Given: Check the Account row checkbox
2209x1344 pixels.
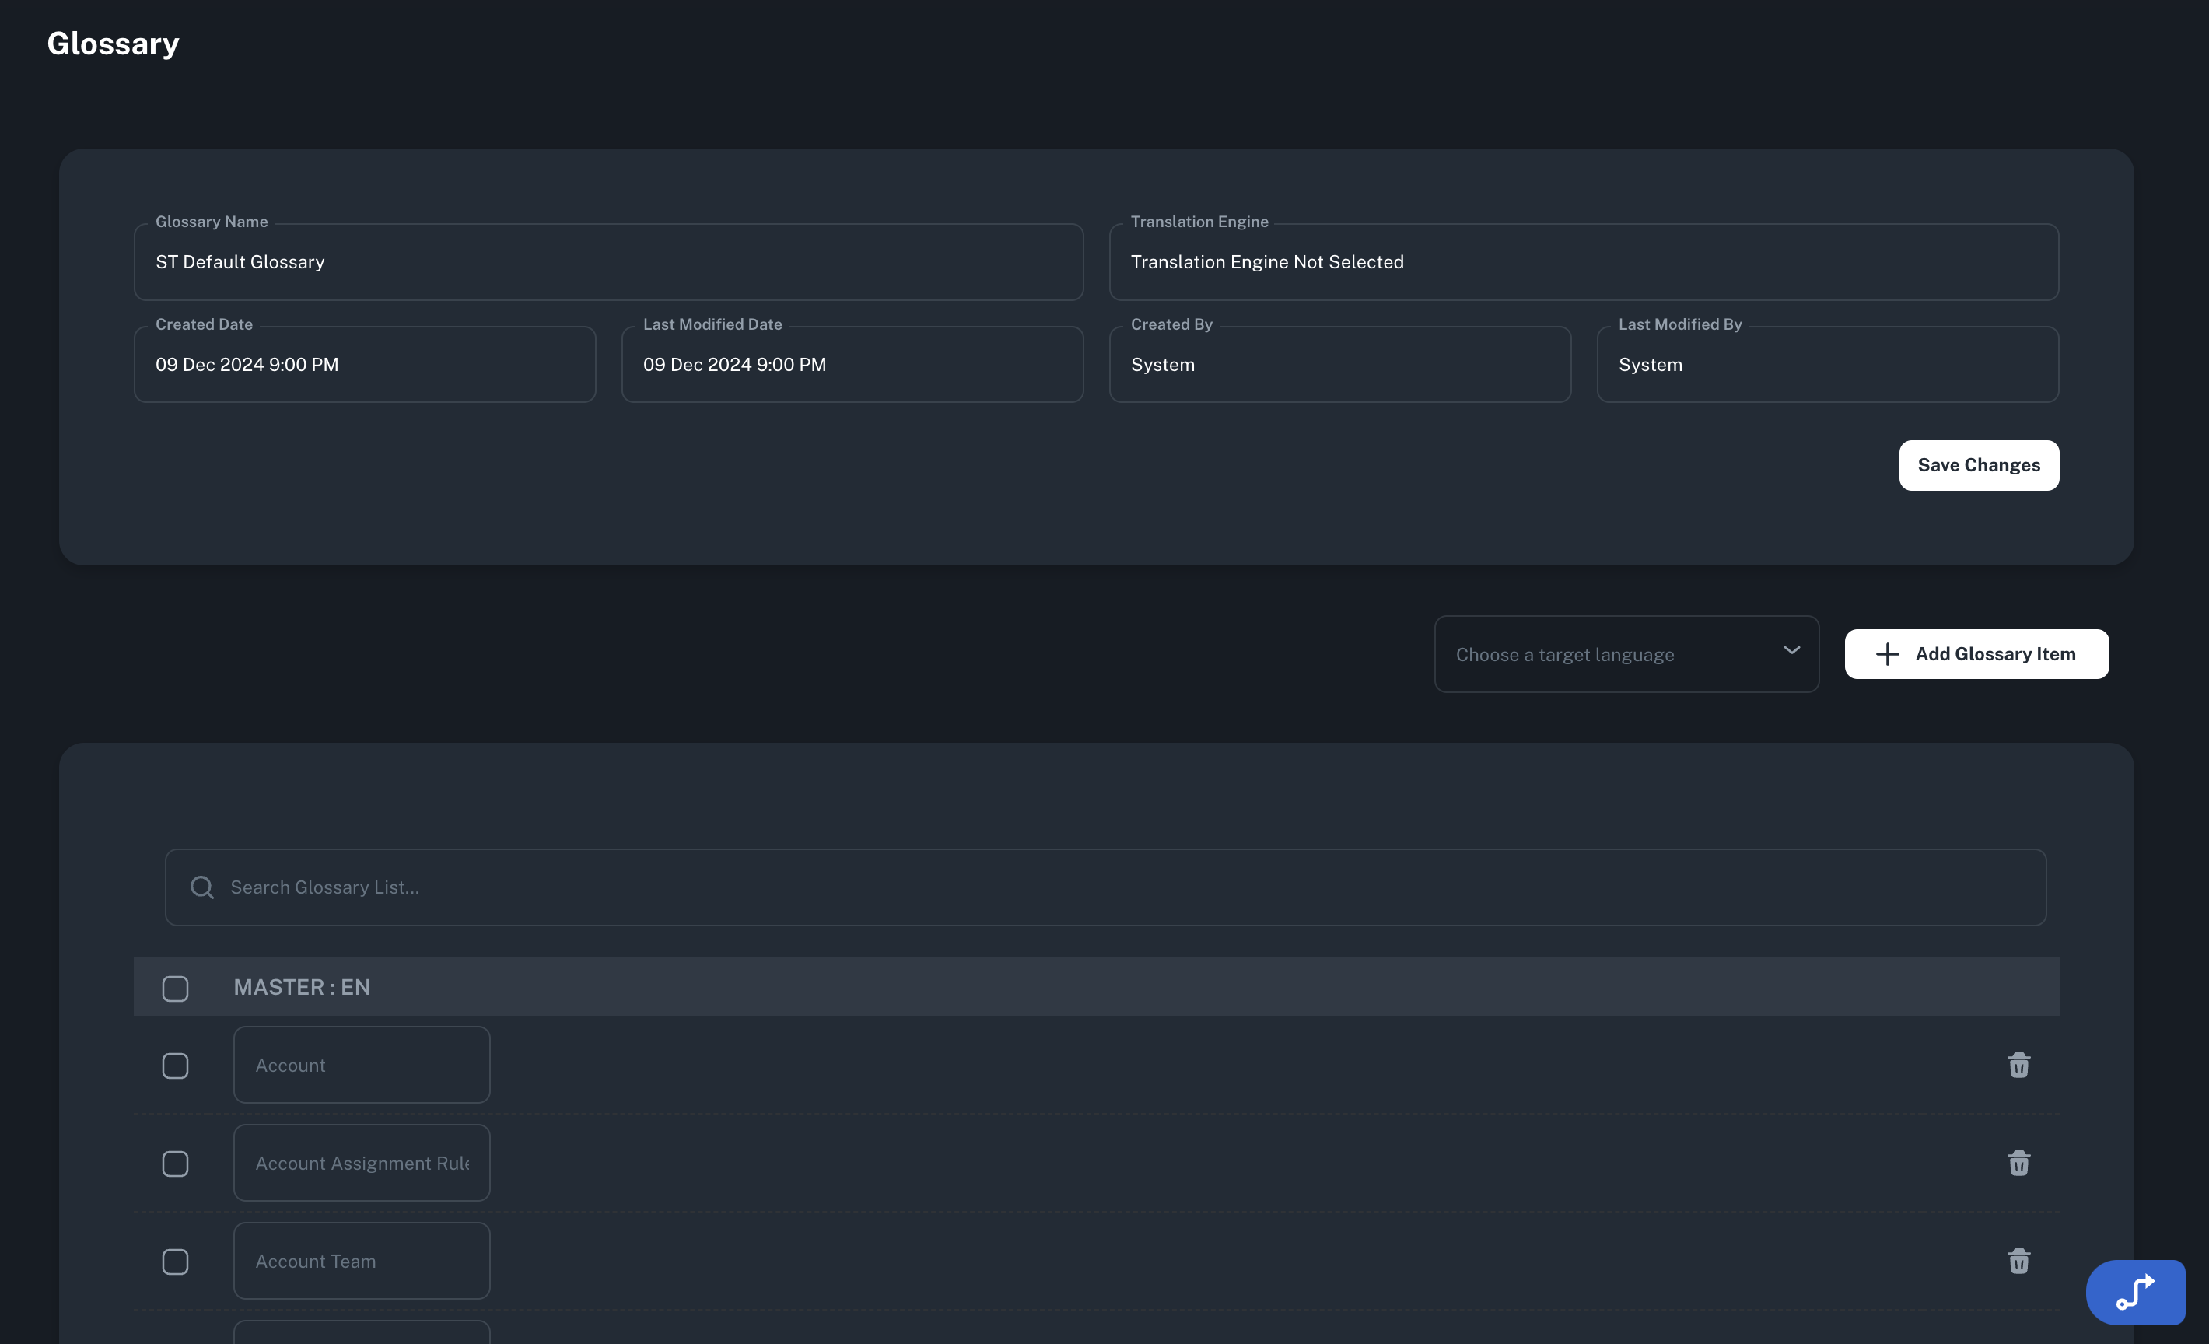Looking at the screenshot, I should 175,1065.
